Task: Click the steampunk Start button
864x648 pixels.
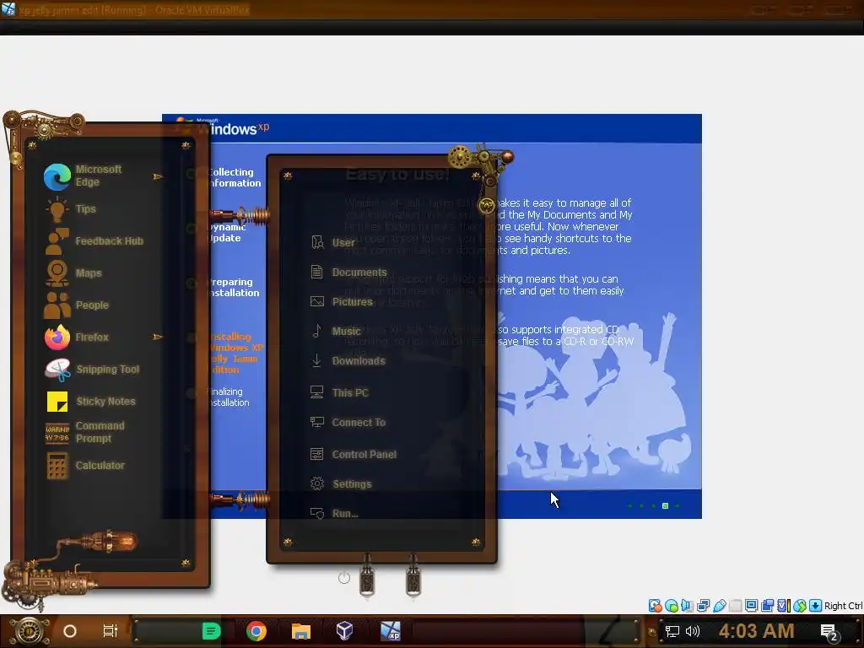Action: click(x=28, y=631)
